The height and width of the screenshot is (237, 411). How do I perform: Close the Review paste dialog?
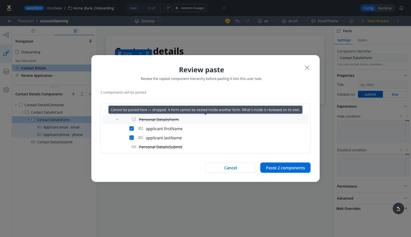pyautogui.click(x=307, y=68)
